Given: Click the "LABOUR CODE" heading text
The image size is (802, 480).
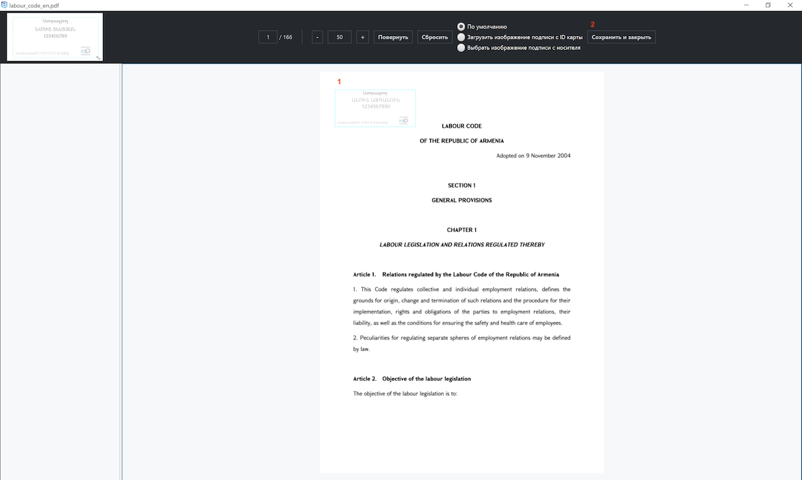Looking at the screenshot, I should pos(462,126).
